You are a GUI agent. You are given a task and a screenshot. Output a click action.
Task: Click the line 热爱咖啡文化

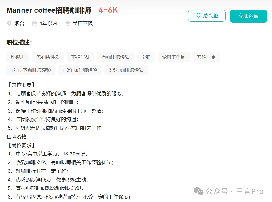pos(61,162)
